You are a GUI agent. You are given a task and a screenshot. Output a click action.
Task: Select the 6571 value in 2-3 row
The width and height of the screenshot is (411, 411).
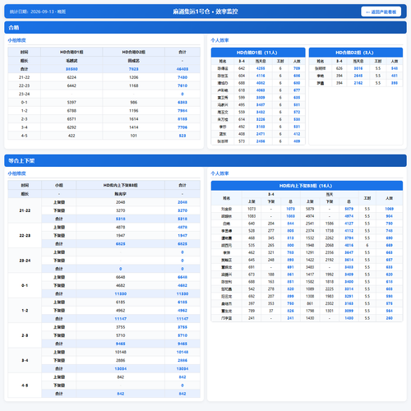[72, 119]
